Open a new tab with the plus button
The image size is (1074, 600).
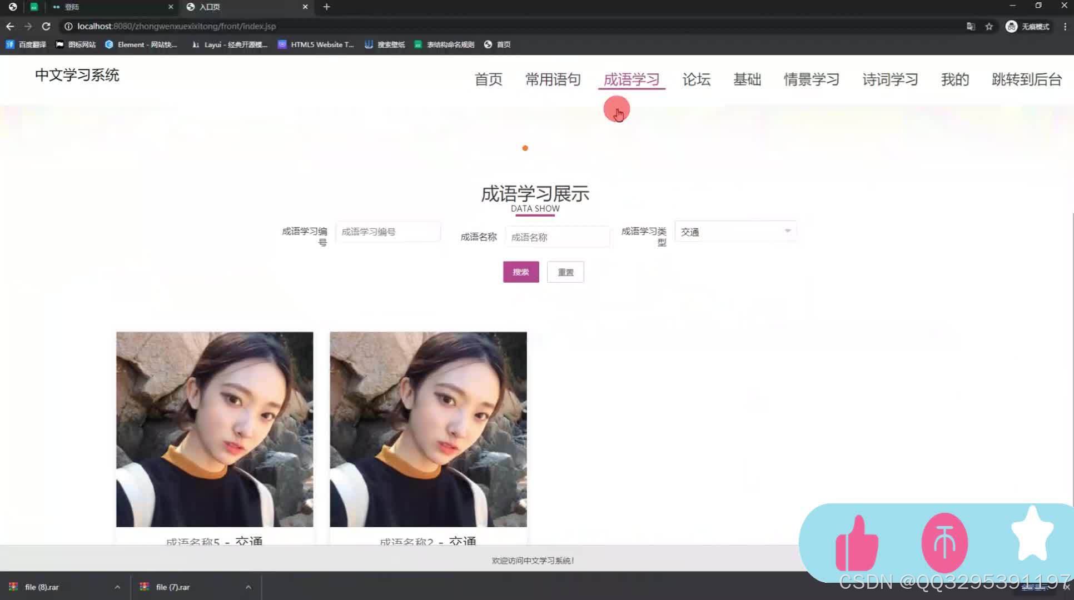pyautogui.click(x=326, y=7)
